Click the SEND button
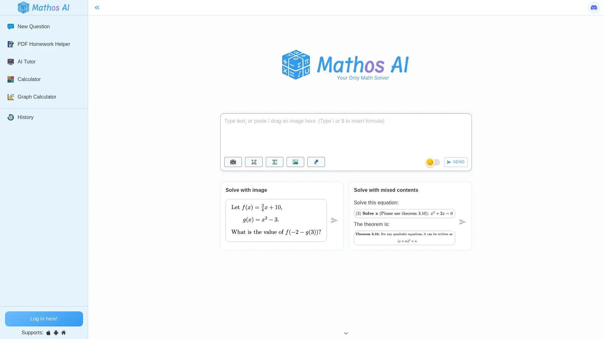 pos(456,162)
